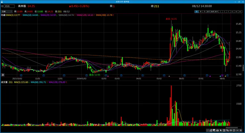The width and height of the screenshot is (245, 133).
Task: Click the 最低 12.95 low price label
Action: pyautogui.click(x=95, y=75)
